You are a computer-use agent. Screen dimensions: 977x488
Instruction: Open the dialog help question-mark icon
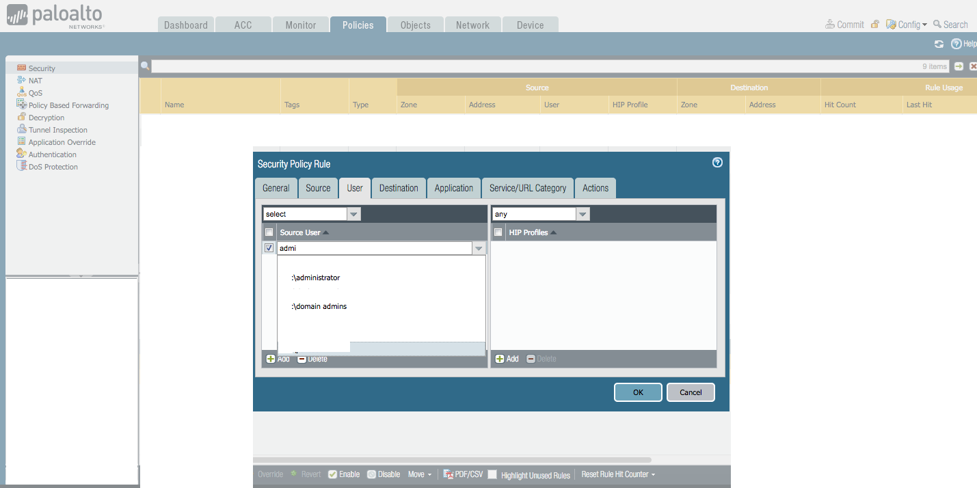717,163
